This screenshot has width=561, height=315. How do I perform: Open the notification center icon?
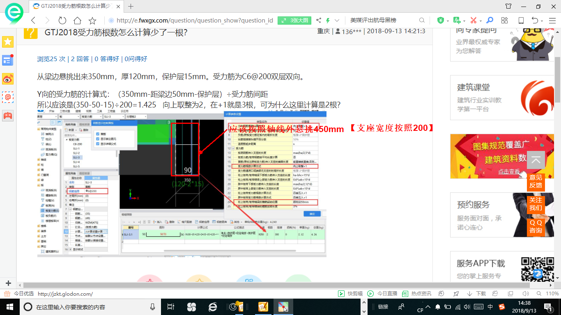tap(548, 307)
